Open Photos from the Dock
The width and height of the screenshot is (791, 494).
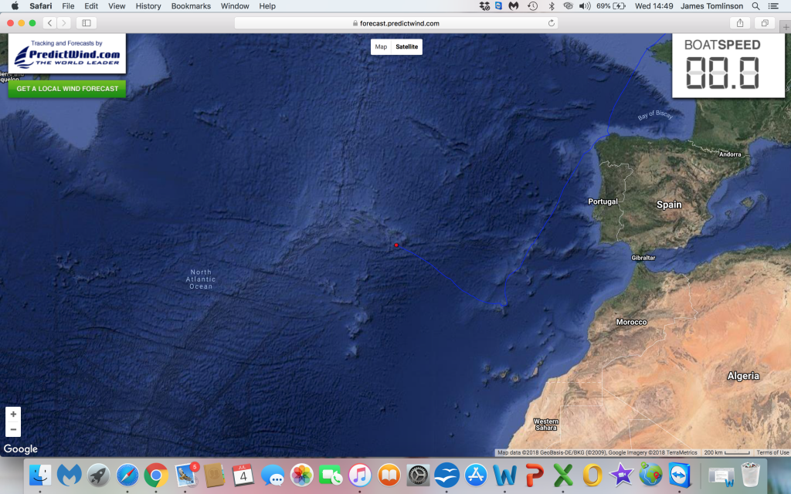pyautogui.click(x=302, y=475)
